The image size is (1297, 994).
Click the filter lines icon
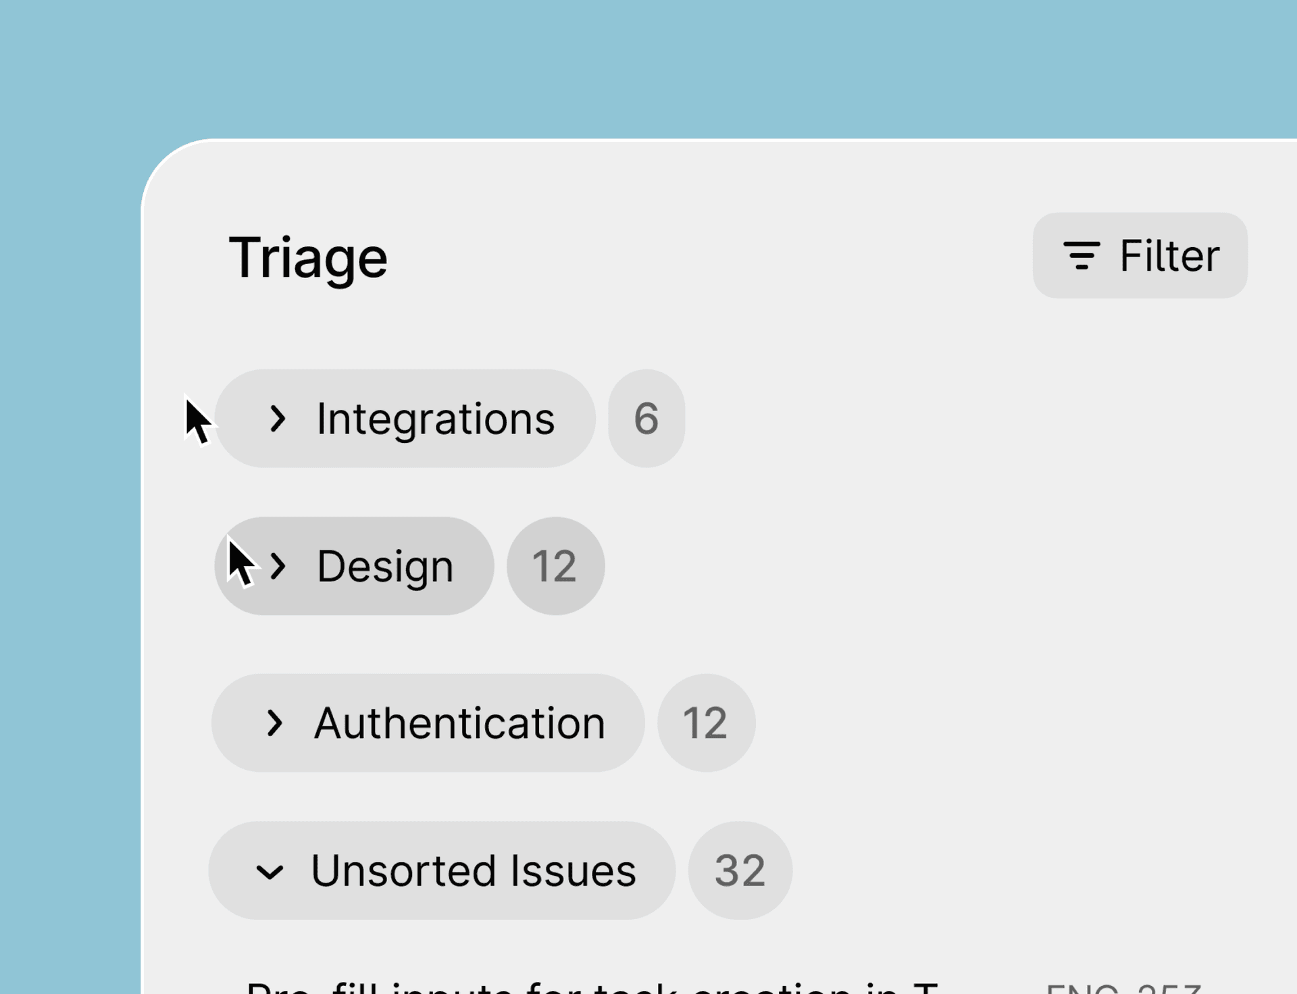[x=1082, y=256]
